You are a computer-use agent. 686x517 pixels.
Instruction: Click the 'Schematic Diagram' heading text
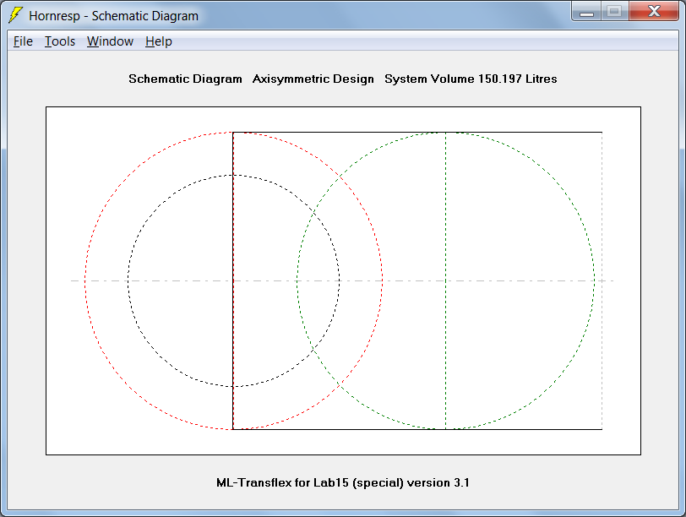coord(185,79)
